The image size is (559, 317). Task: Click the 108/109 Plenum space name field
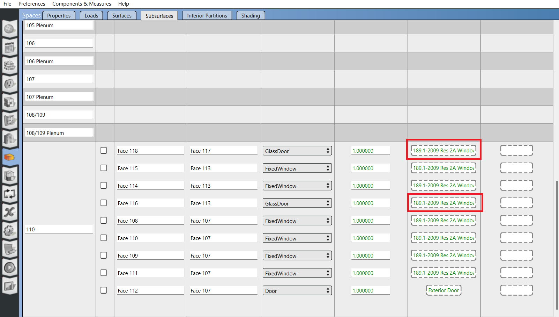click(59, 133)
